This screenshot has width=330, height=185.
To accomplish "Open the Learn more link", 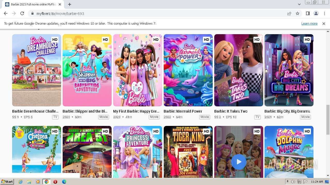I will point(309,23).
